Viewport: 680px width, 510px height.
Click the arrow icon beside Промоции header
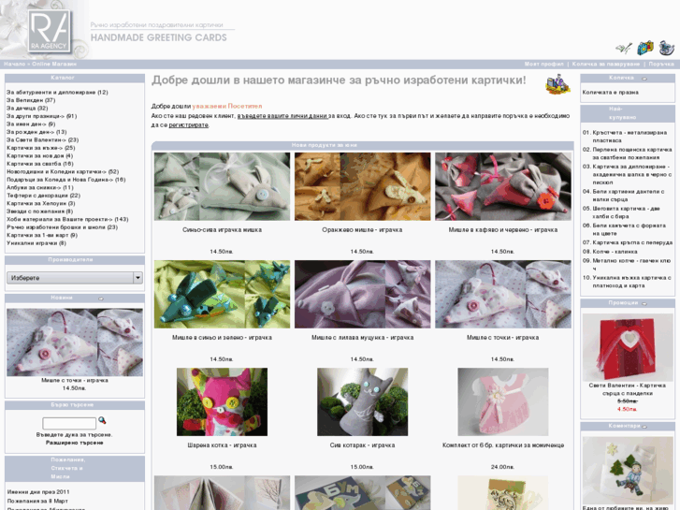pyautogui.click(x=644, y=303)
